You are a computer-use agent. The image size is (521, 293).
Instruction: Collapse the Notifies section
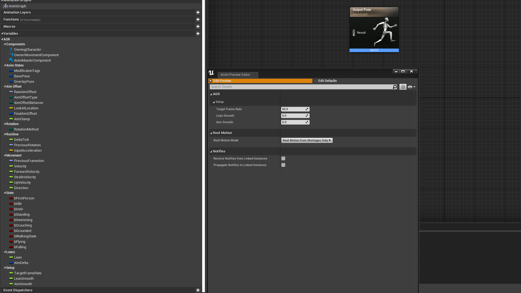tap(211, 151)
